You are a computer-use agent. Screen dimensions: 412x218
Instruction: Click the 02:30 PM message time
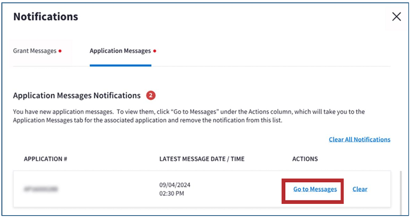(172, 193)
